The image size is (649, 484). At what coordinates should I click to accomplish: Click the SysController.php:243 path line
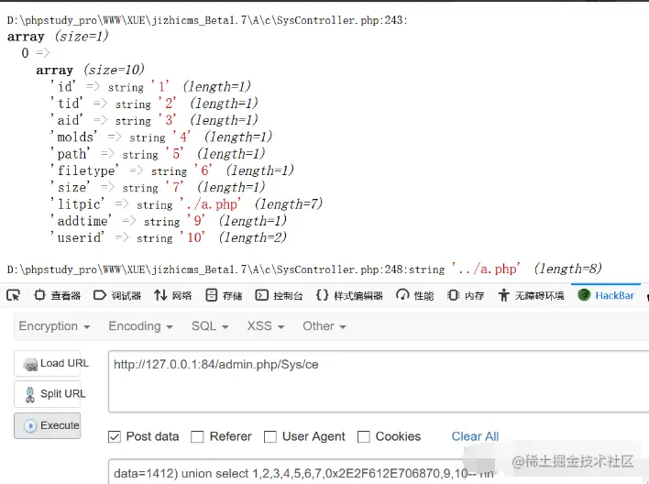pyautogui.click(x=207, y=20)
